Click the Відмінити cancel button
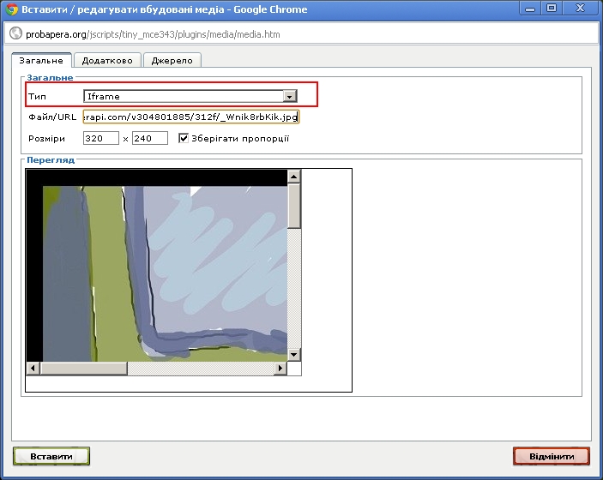603x480 pixels. pyautogui.click(x=551, y=457)
